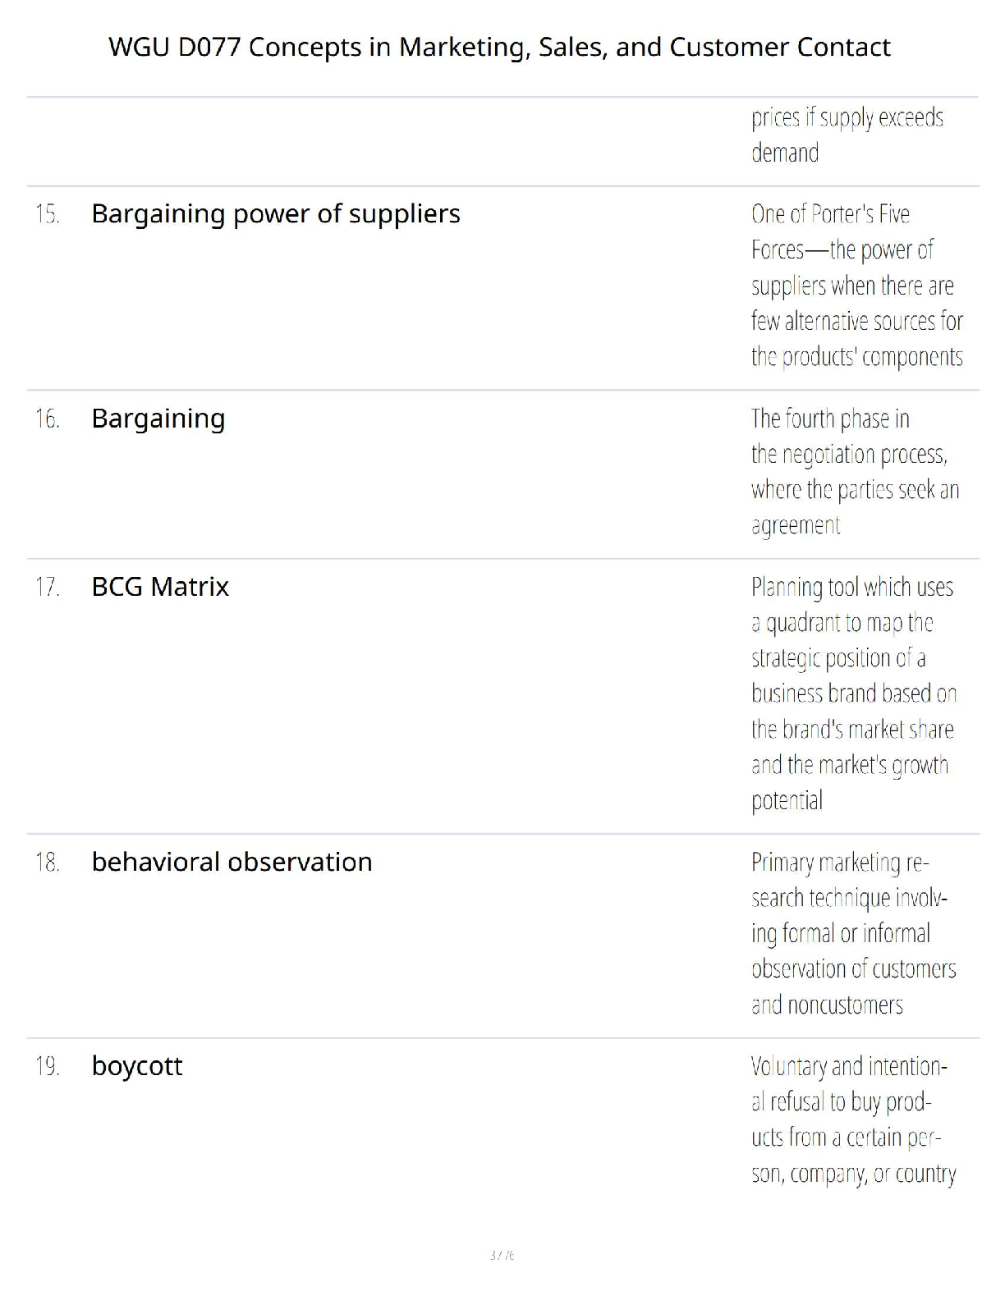Select the term behavioral observation

coord(232,862)
